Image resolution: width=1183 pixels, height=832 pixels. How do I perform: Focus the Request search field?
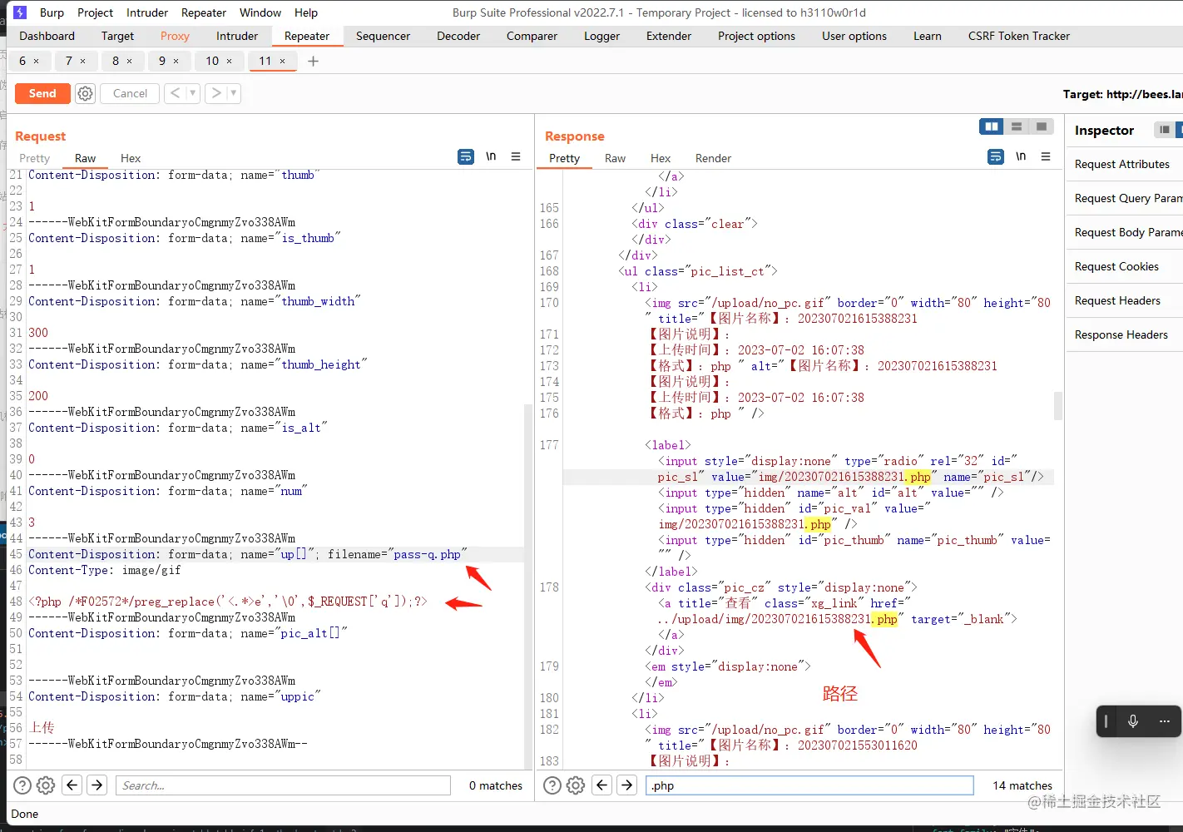coord(283,785)
